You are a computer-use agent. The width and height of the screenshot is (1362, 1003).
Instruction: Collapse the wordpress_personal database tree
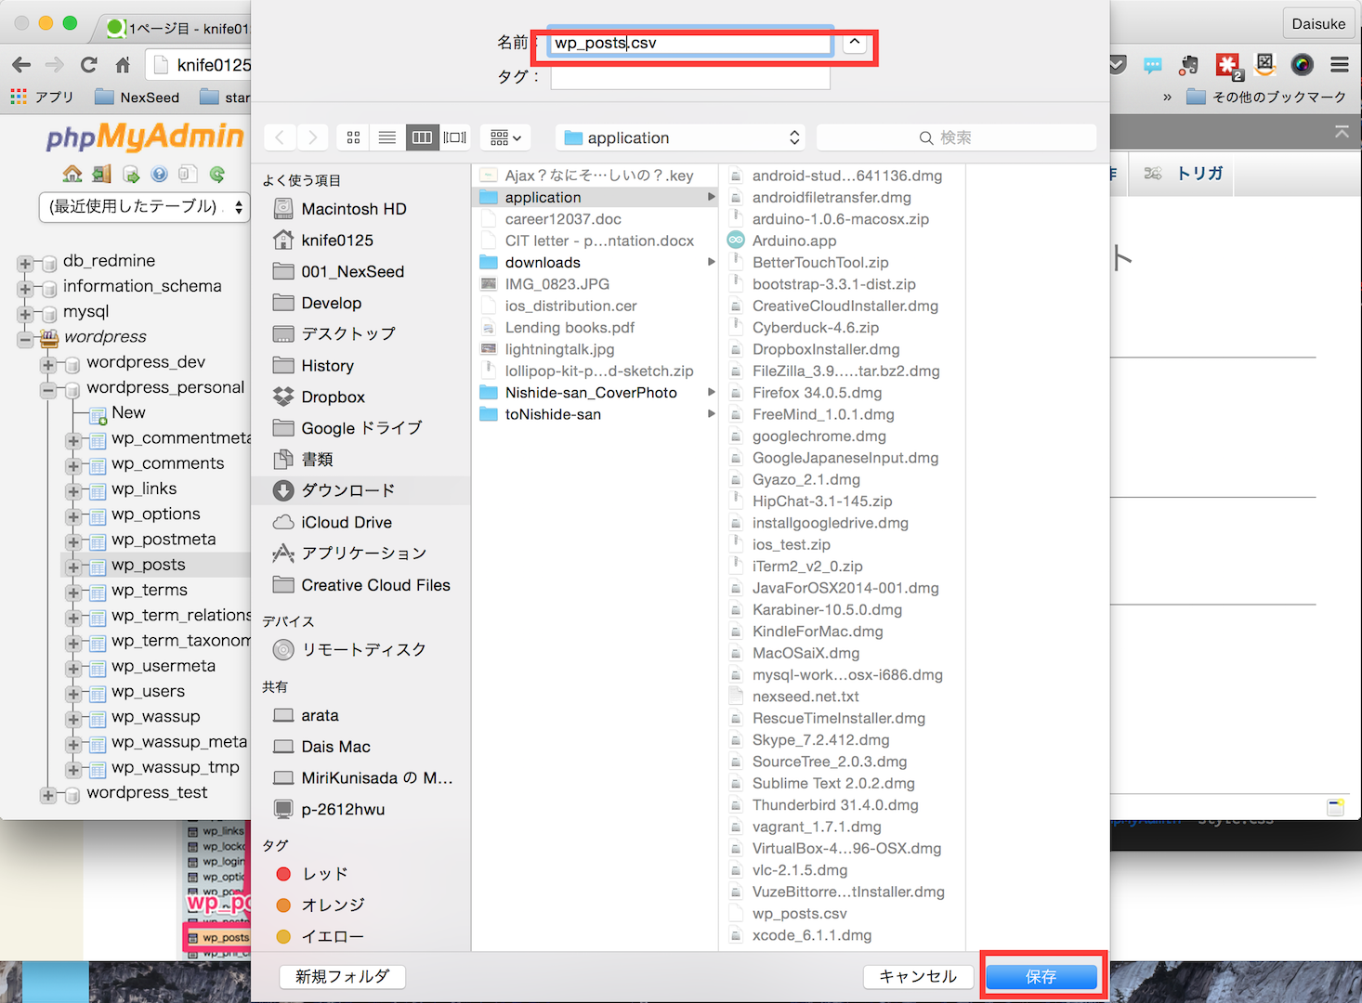pyautogui.click(x=47, y=390)
